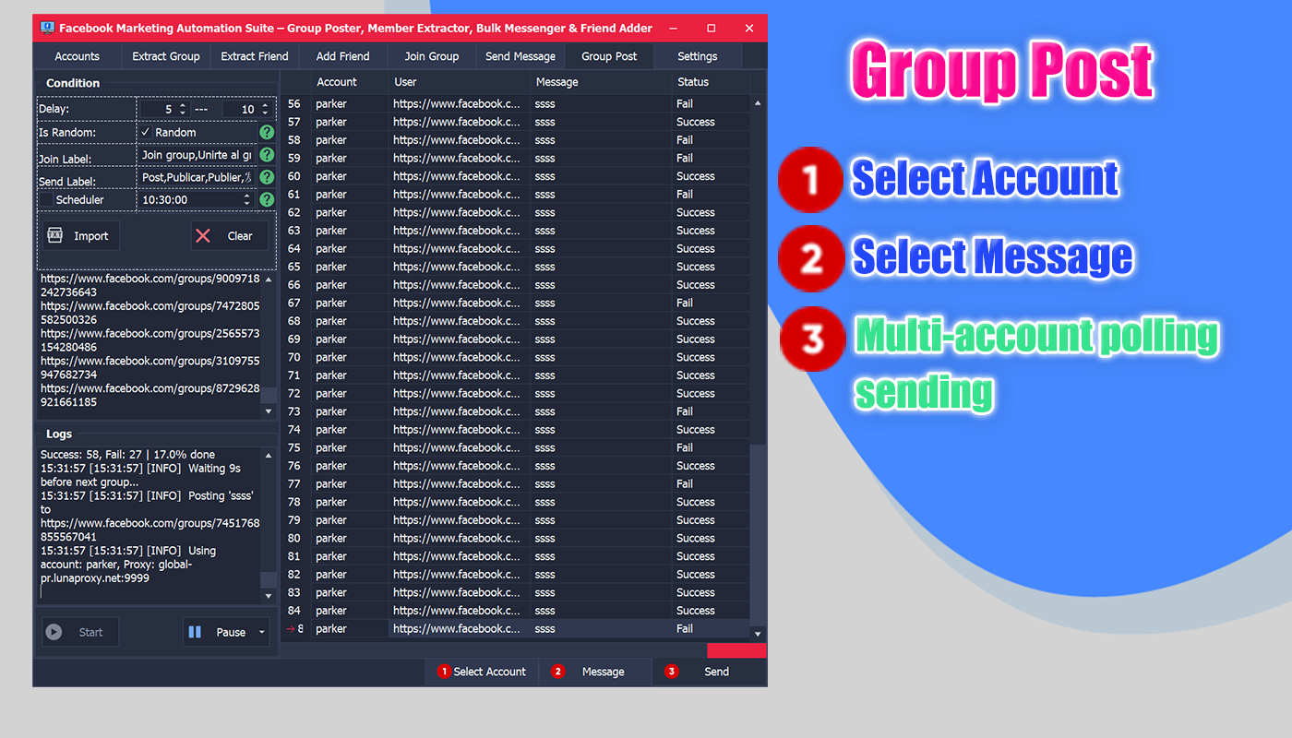The image size is (1292, 738).
Task: Click group URL list scroll-up arrow
Action: (269, 278)
